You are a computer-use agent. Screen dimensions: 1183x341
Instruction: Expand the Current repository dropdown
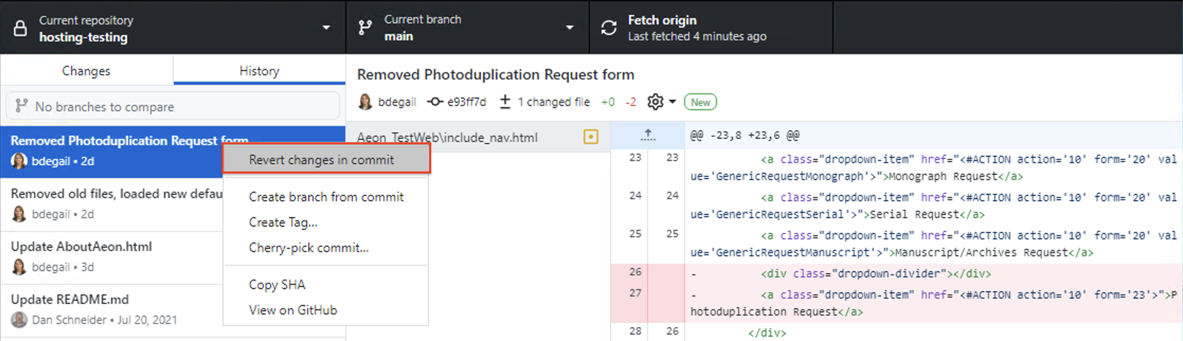click(326, 28)
